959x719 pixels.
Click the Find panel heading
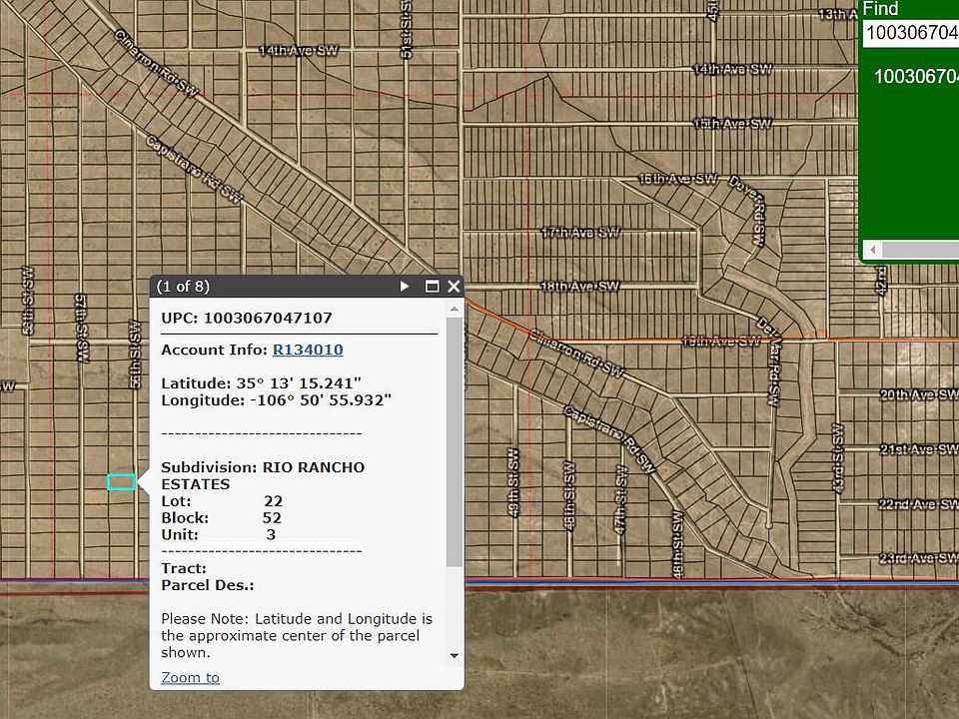pos(881,9)
